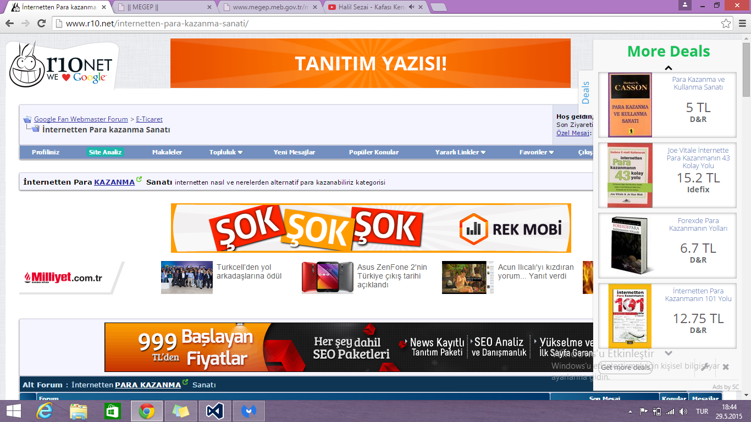Open Profiliniz in the forum navbar

coord(46,152)
